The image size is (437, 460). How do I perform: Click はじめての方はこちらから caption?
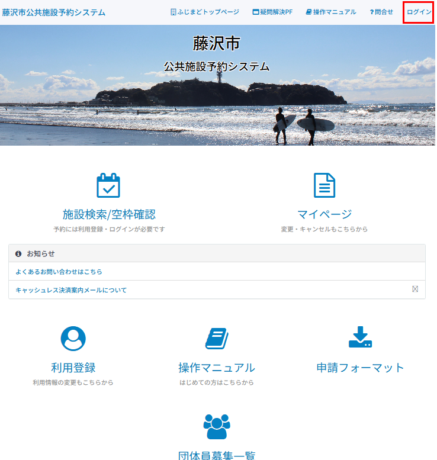[217, 382]
